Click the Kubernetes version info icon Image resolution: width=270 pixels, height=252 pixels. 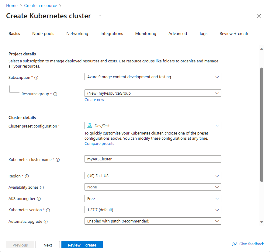48,210
